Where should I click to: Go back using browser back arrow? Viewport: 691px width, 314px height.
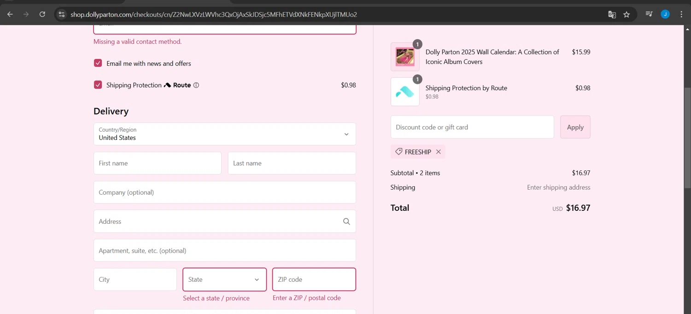(10, 14)
